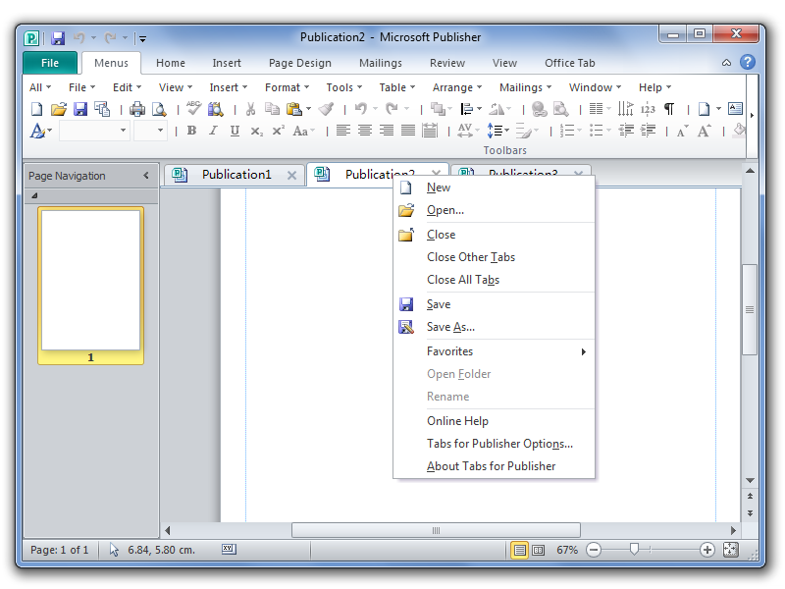Image resolution: width=785 pixels, height=589 pixels.
Task: Click the zoom slider handle
Action: pyautogui.click(x=634, y=550)
